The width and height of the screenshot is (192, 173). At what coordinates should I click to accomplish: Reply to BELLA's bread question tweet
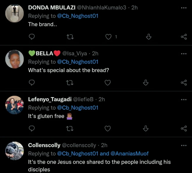(33, 83)
